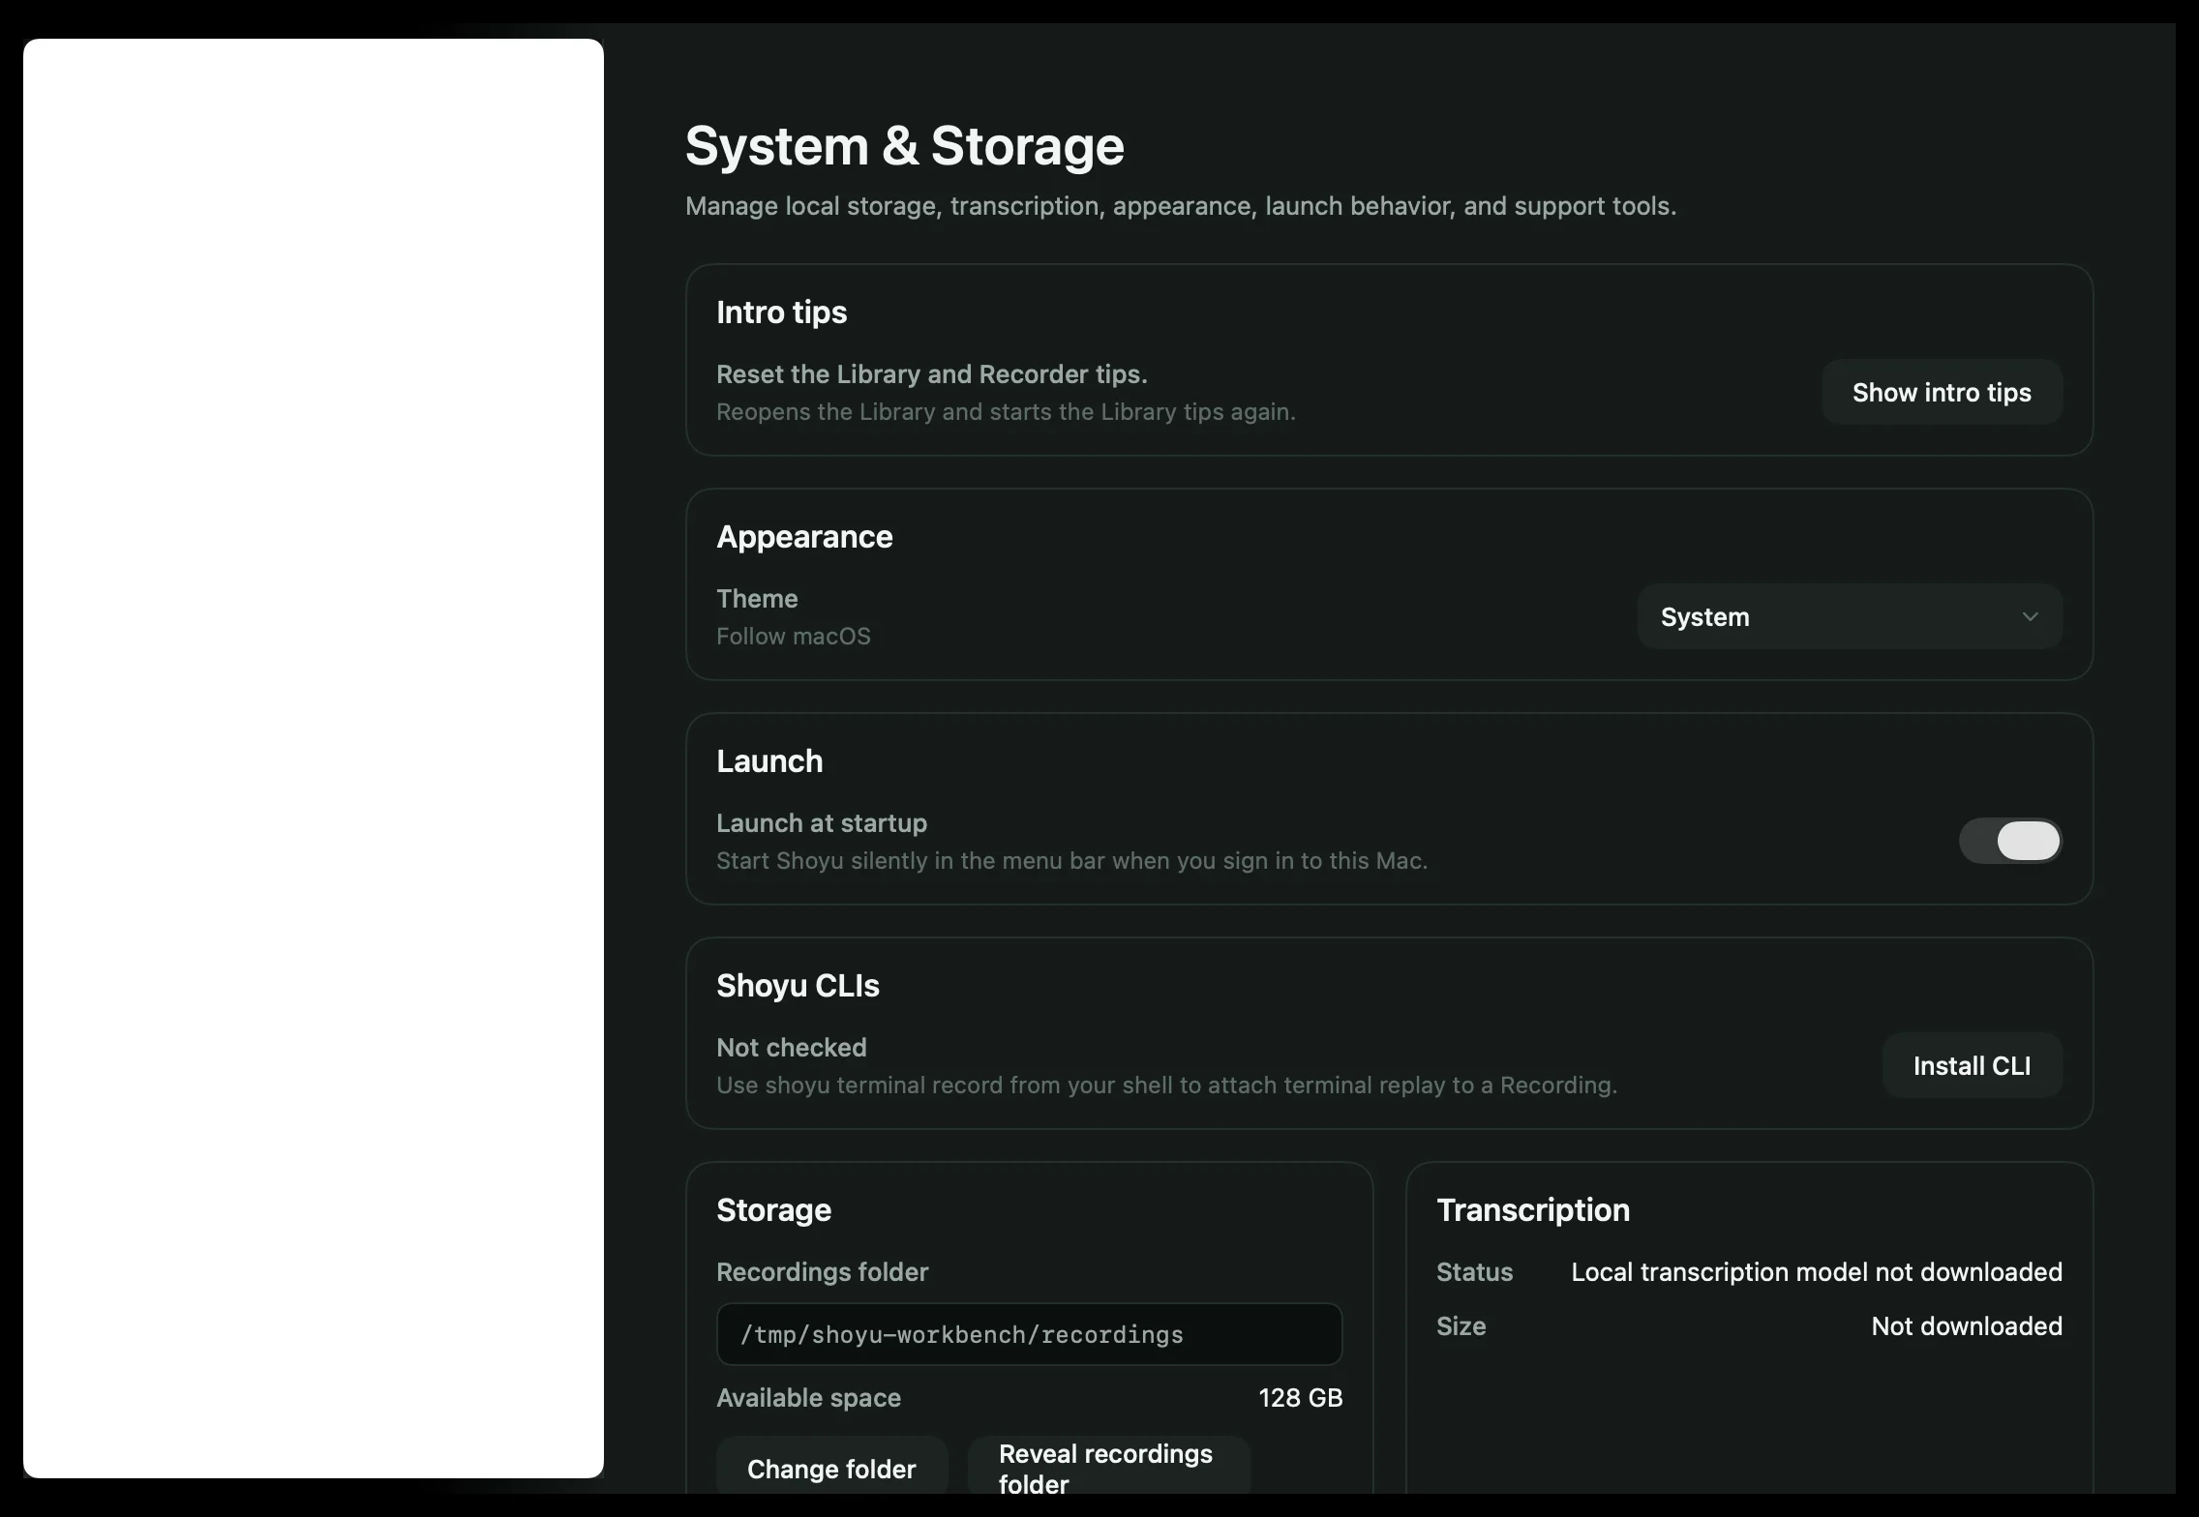2199x1517 pixels.
Task: Open the Theme dropdown set to System
Action: pos(1850,616)
